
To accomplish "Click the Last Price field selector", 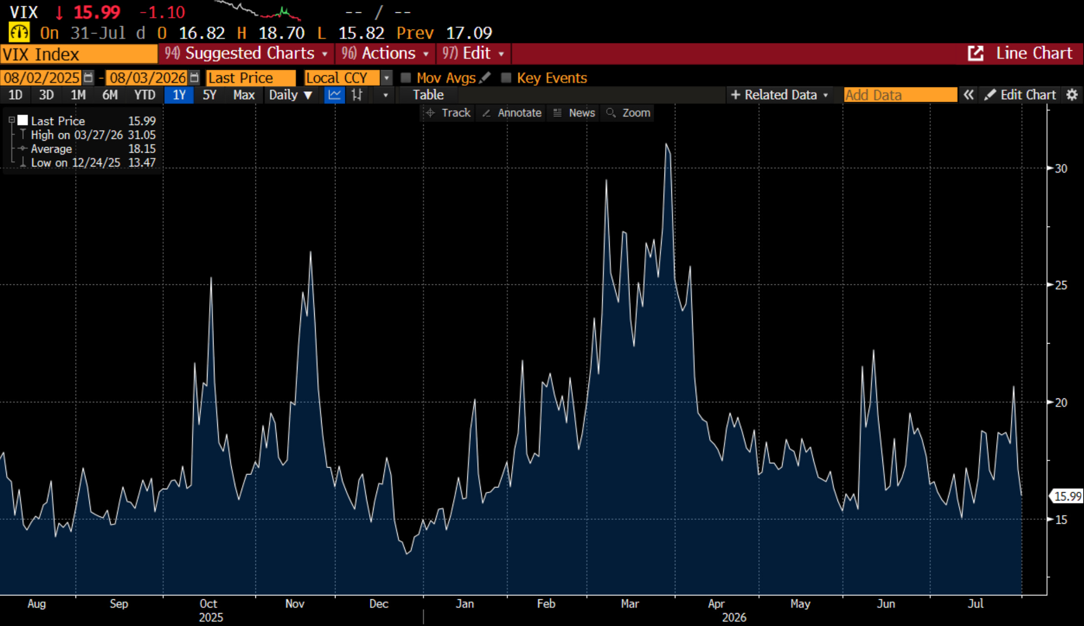I will [x=250, y=78].
